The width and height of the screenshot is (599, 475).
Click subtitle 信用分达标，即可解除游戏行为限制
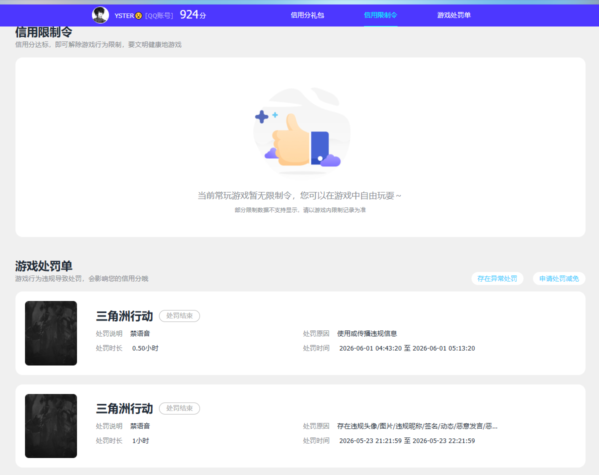98,44
